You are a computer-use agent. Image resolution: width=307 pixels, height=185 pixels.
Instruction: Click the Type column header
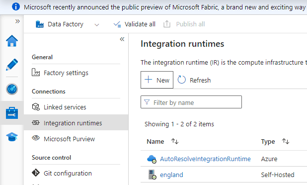[x=268, y=141]
